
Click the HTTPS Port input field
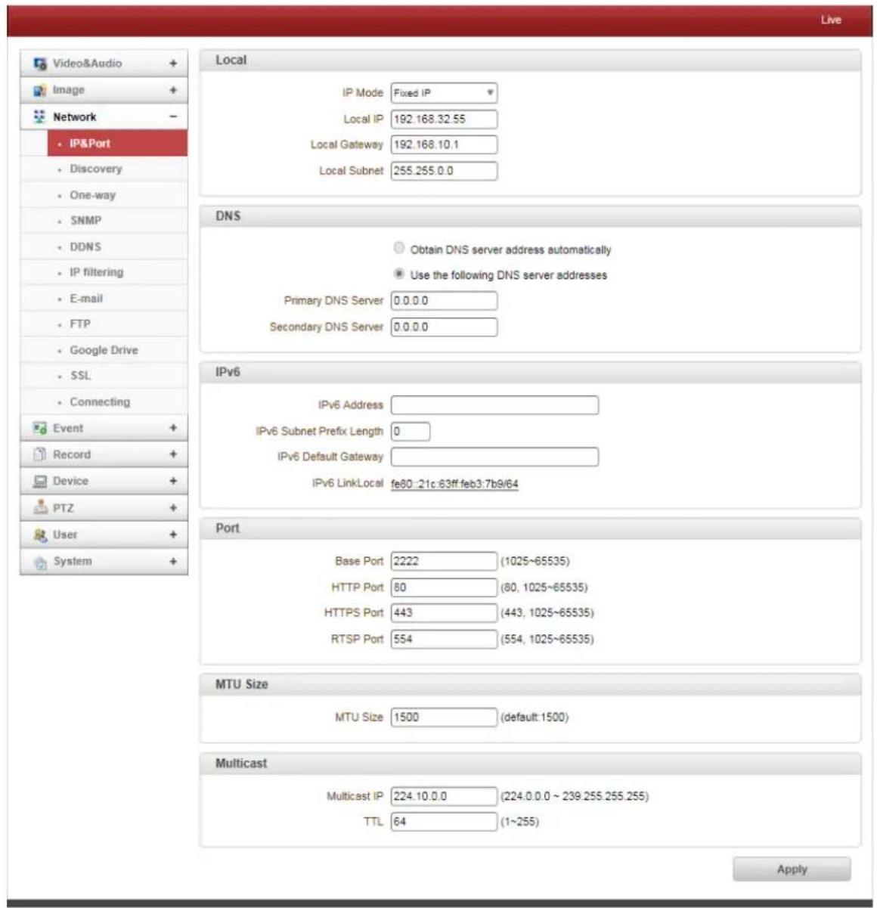coord(444,613)
